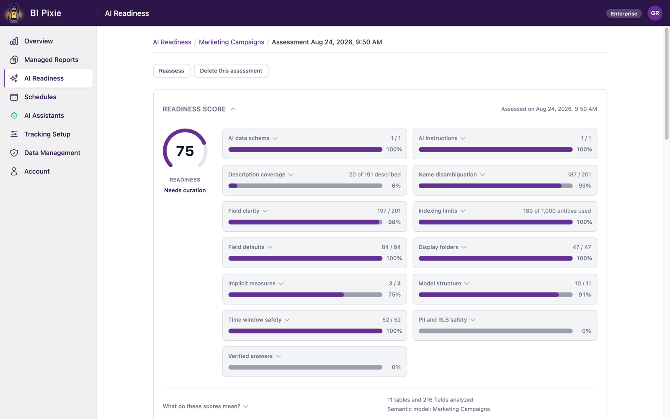Click the Managed Reports clipboard icon
Viewport: 670px width, 419px height.
point(14,59)
